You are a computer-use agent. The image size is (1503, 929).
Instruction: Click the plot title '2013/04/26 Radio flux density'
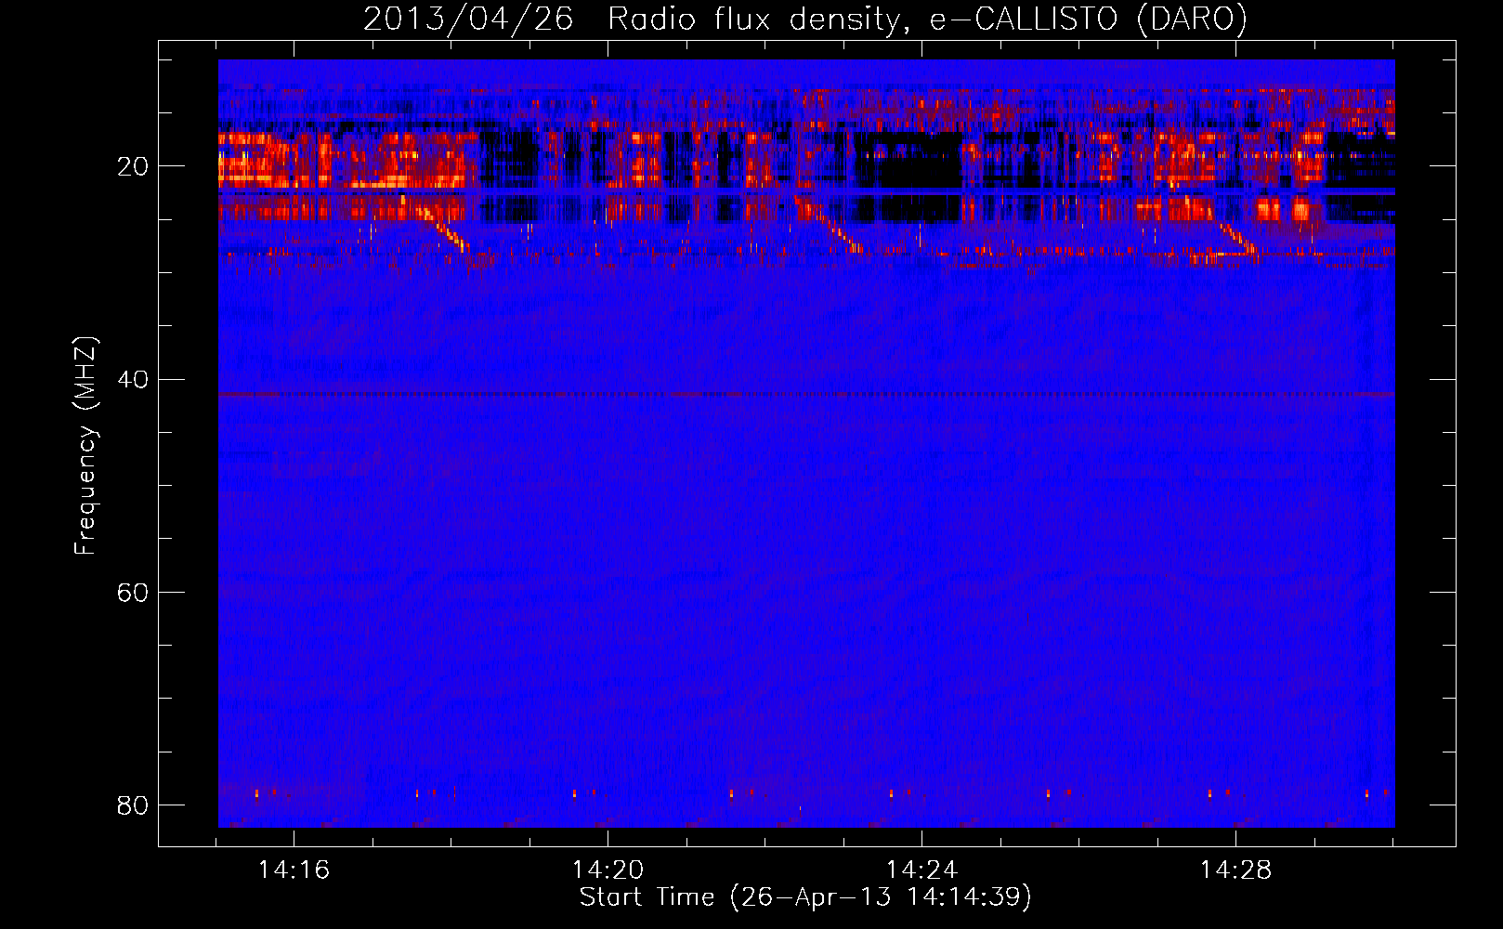(x=804, y=19)
